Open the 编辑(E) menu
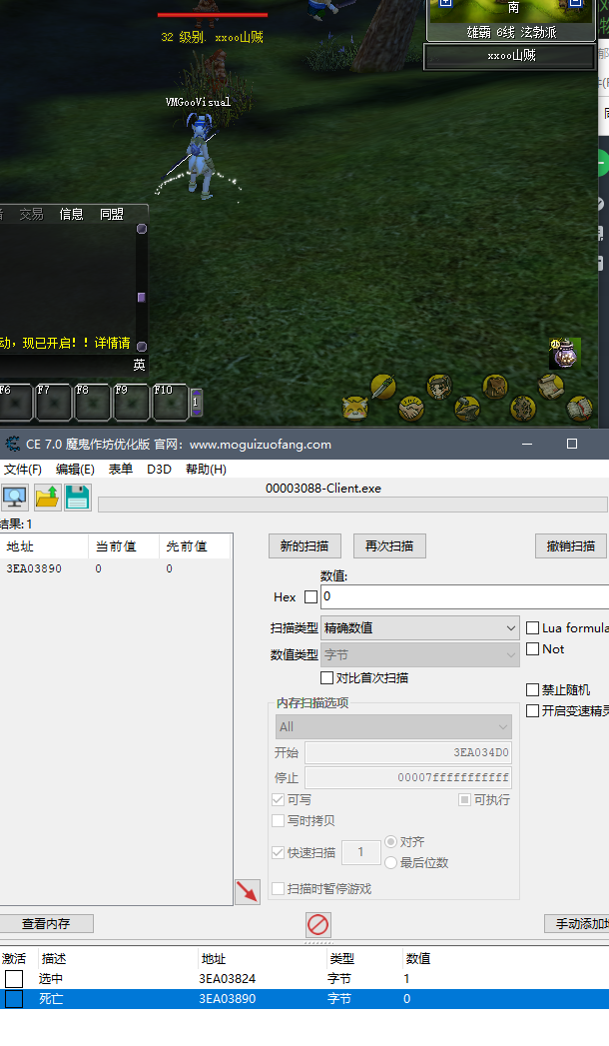609x1046 pixels. [x=75, y=469]
